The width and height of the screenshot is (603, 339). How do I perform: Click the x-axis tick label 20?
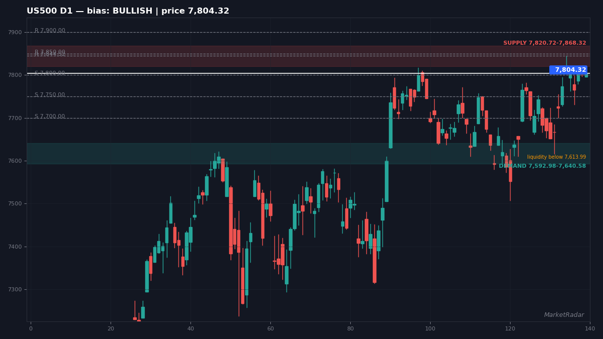click(x=111, y=328)
